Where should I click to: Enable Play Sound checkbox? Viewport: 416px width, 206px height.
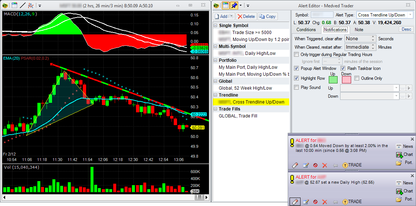(297, 87)
